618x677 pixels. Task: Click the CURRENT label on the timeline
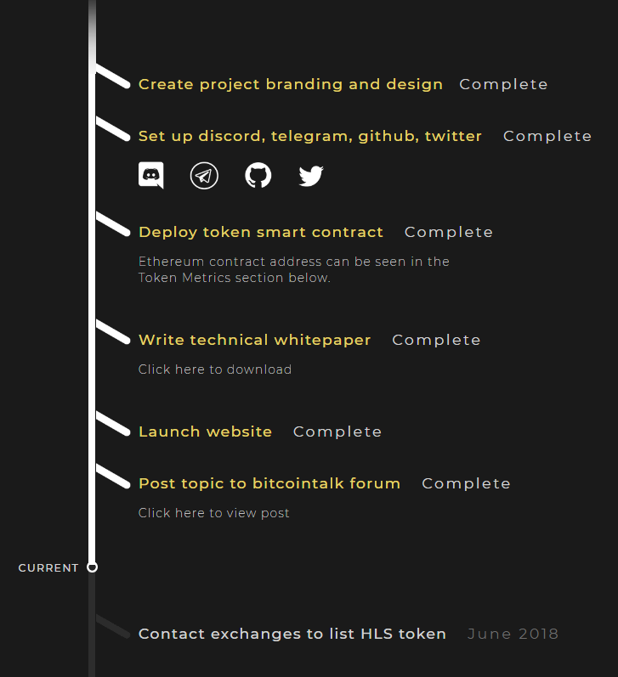pos(48,567)
